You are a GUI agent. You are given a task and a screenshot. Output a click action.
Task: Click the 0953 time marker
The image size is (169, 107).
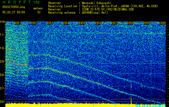(50, 23)
